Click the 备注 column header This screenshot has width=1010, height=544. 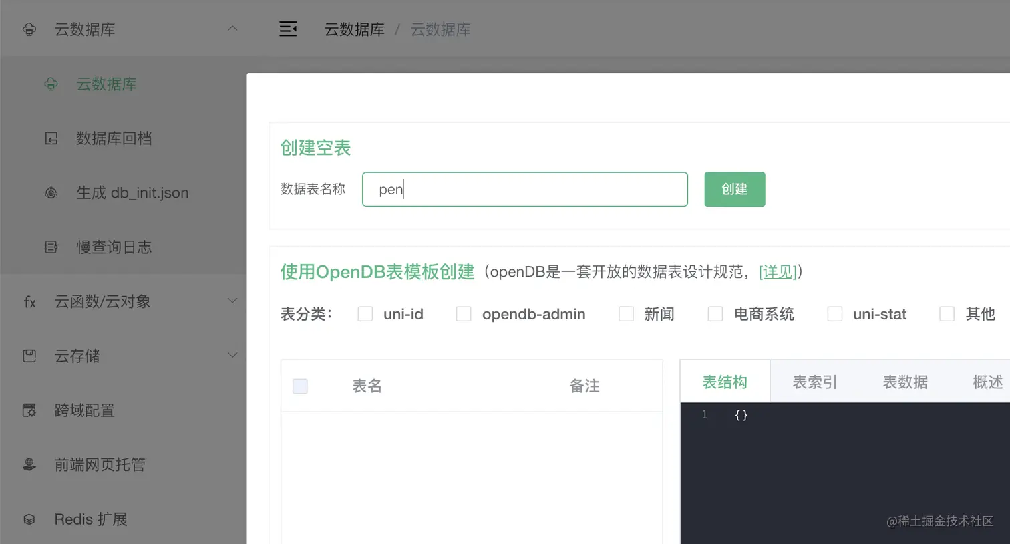[x=584, y=386]
